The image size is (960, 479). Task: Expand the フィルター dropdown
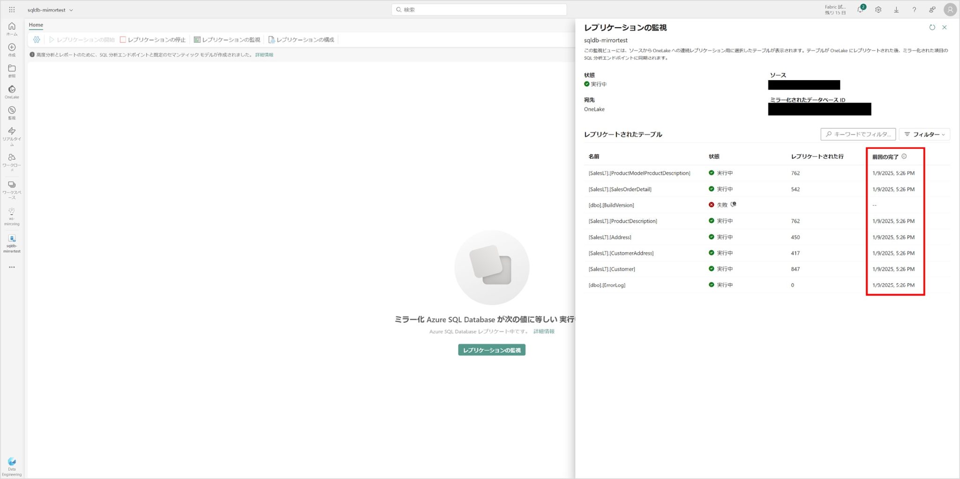(924, 134)
